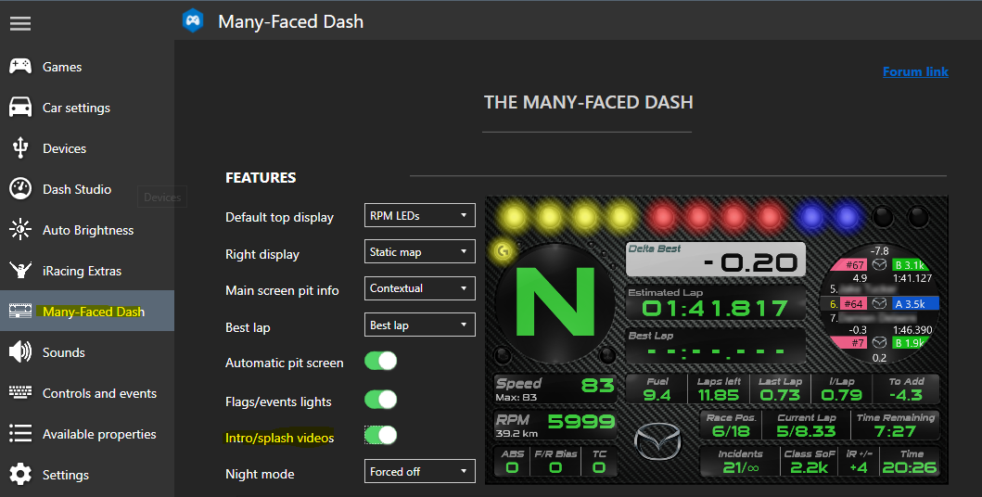982x497 pixels.
Task: Open the Settings section
Action: [87, 475]
